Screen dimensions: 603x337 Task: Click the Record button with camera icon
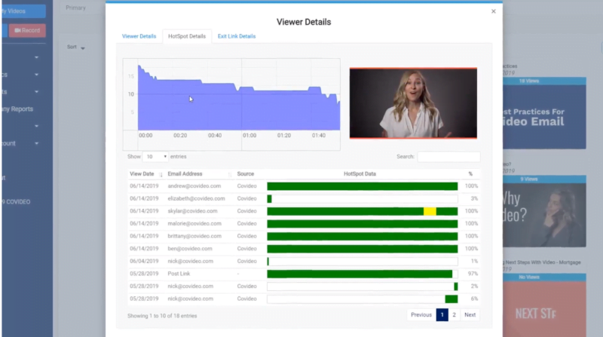click(27, 30)
